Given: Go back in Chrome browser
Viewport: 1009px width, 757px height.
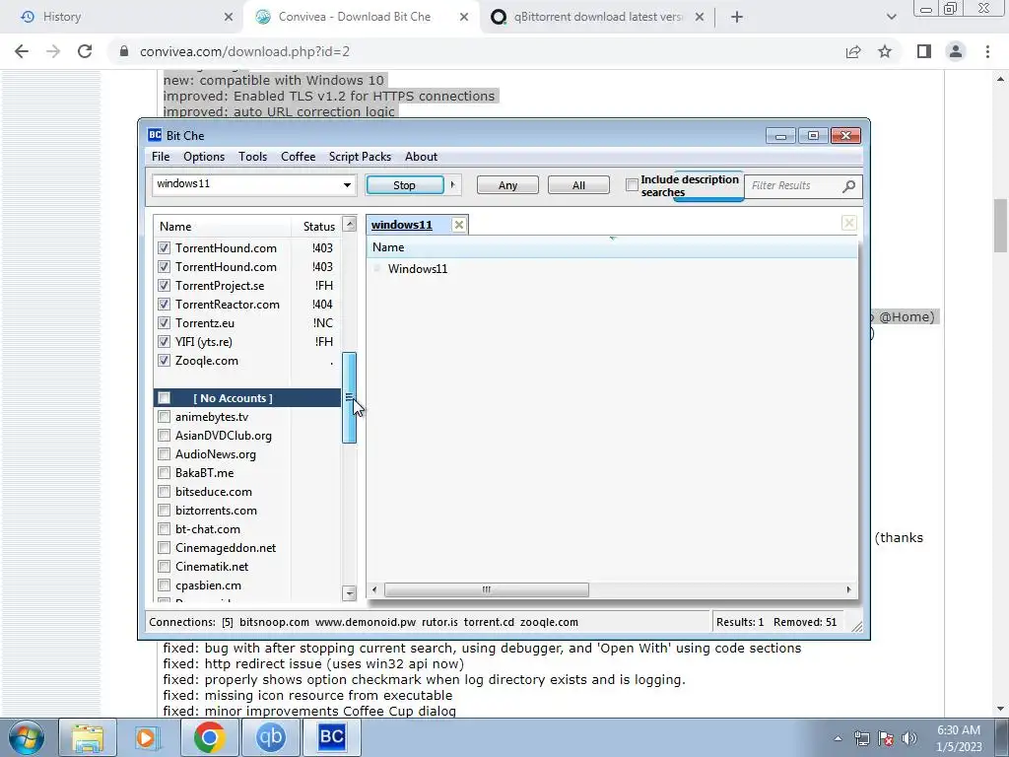Looking at the screenshot, I should (22, 51).
